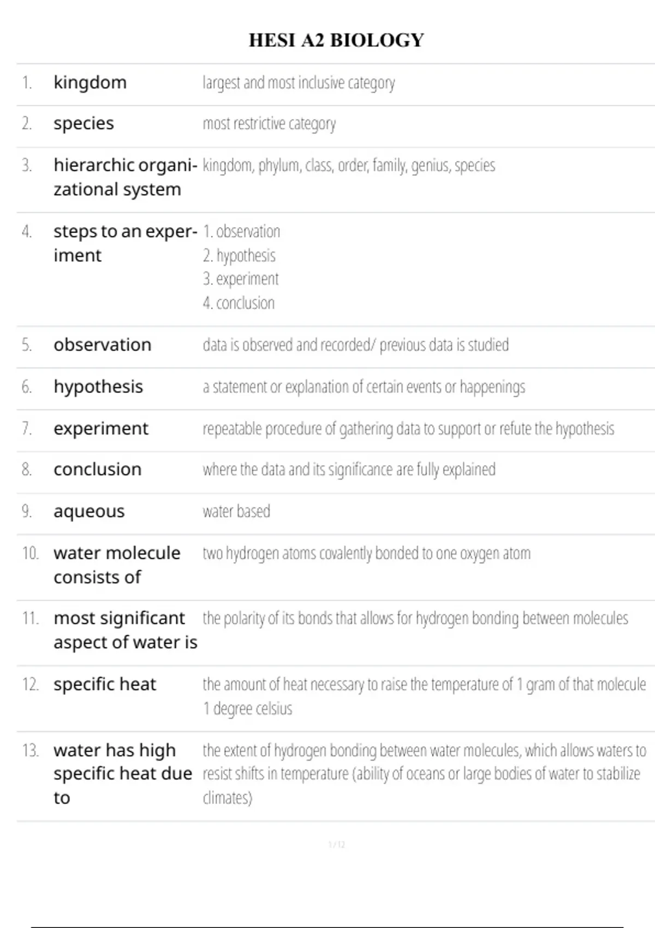
Task: Click the 'experiment' term in row 7
Action: click(101, 429)
